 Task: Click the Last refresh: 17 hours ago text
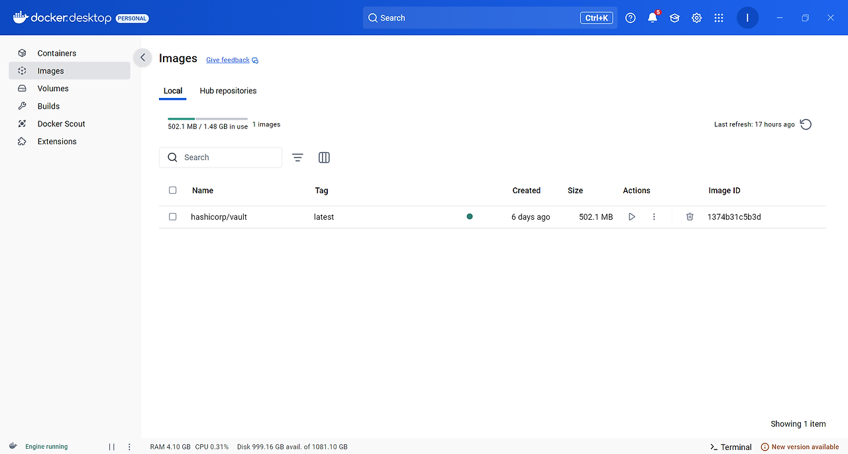point(755,124)
